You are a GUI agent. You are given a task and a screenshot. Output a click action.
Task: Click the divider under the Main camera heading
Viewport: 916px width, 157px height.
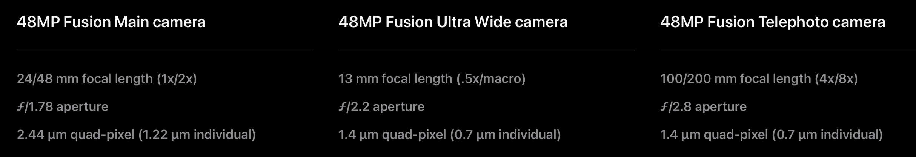tap(164, 51)
